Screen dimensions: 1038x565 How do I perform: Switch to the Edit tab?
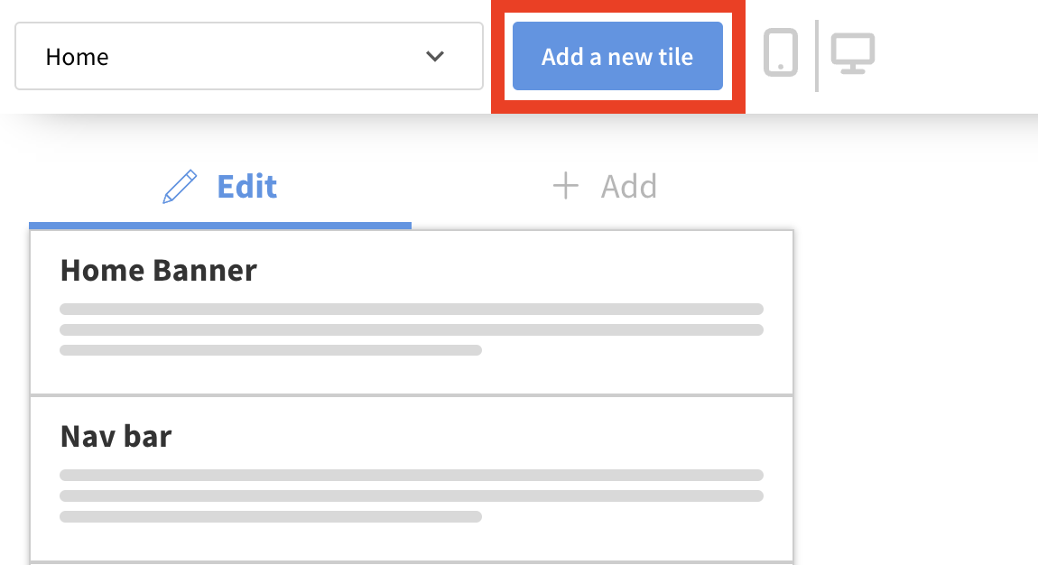pyautogui.click(x=220, y=187)
